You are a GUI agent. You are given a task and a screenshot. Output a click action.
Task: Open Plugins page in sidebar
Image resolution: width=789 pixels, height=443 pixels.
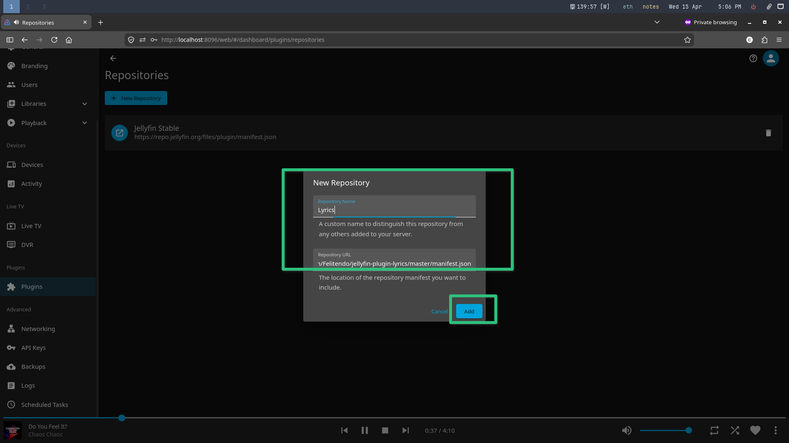point(48,287)
